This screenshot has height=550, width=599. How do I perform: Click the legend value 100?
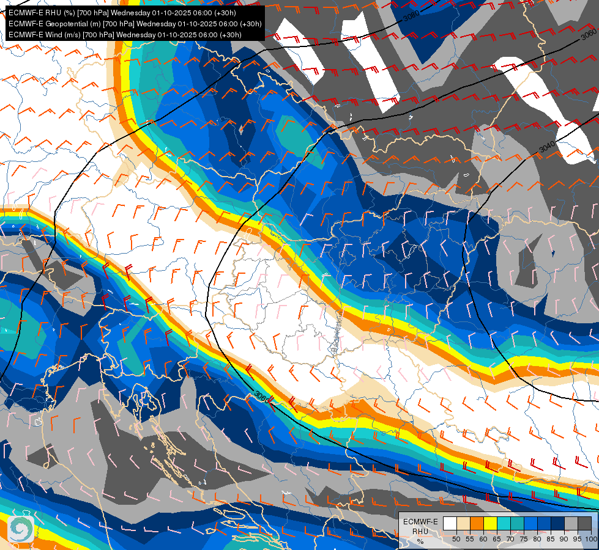click(591, 539)
